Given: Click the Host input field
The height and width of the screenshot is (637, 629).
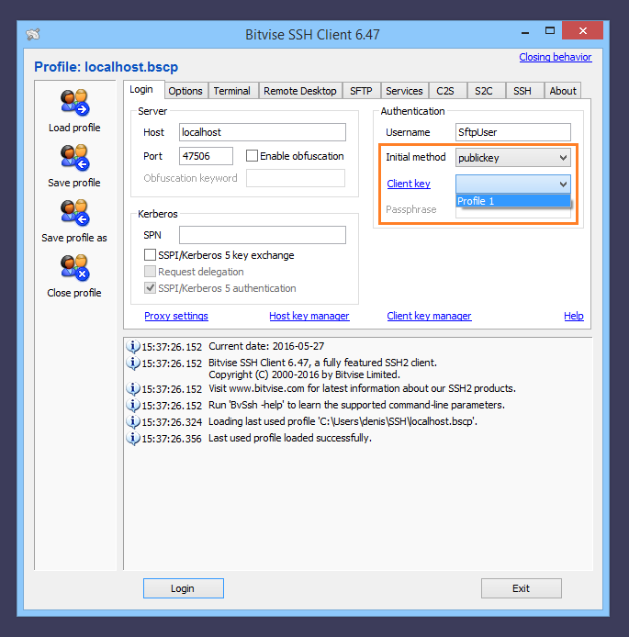Looking at the screenshot, I should click(x=263, y=132).
